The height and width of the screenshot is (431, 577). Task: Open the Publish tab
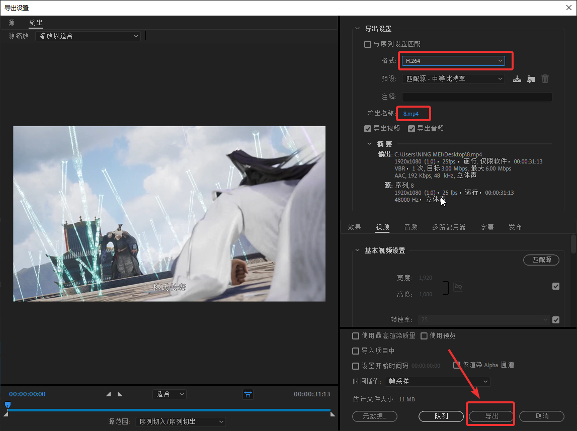(x=515, y=227)
